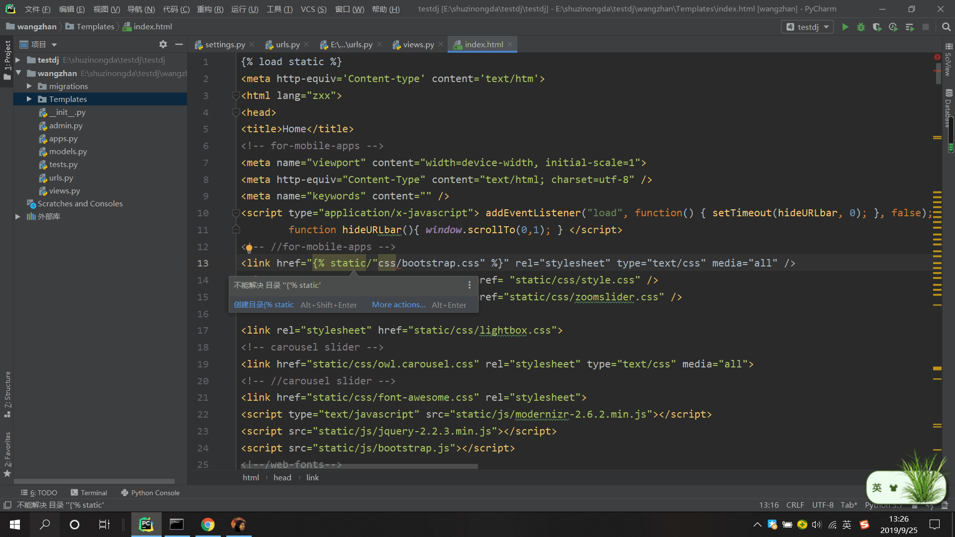This screenshot has width=955, height=537.
Task: Open Chrome from the Windows taskbar
Action: click(x=207, y=525)
